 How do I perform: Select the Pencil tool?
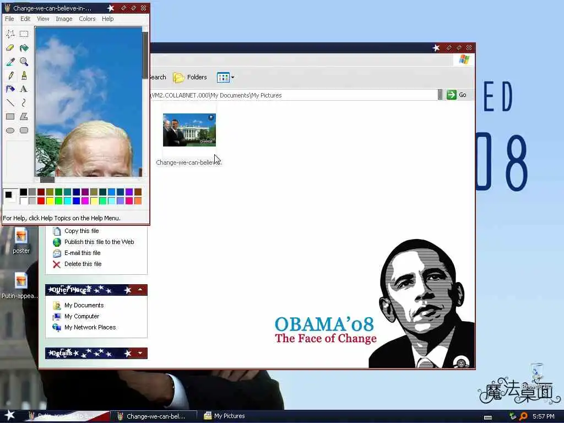click(10, 75)
